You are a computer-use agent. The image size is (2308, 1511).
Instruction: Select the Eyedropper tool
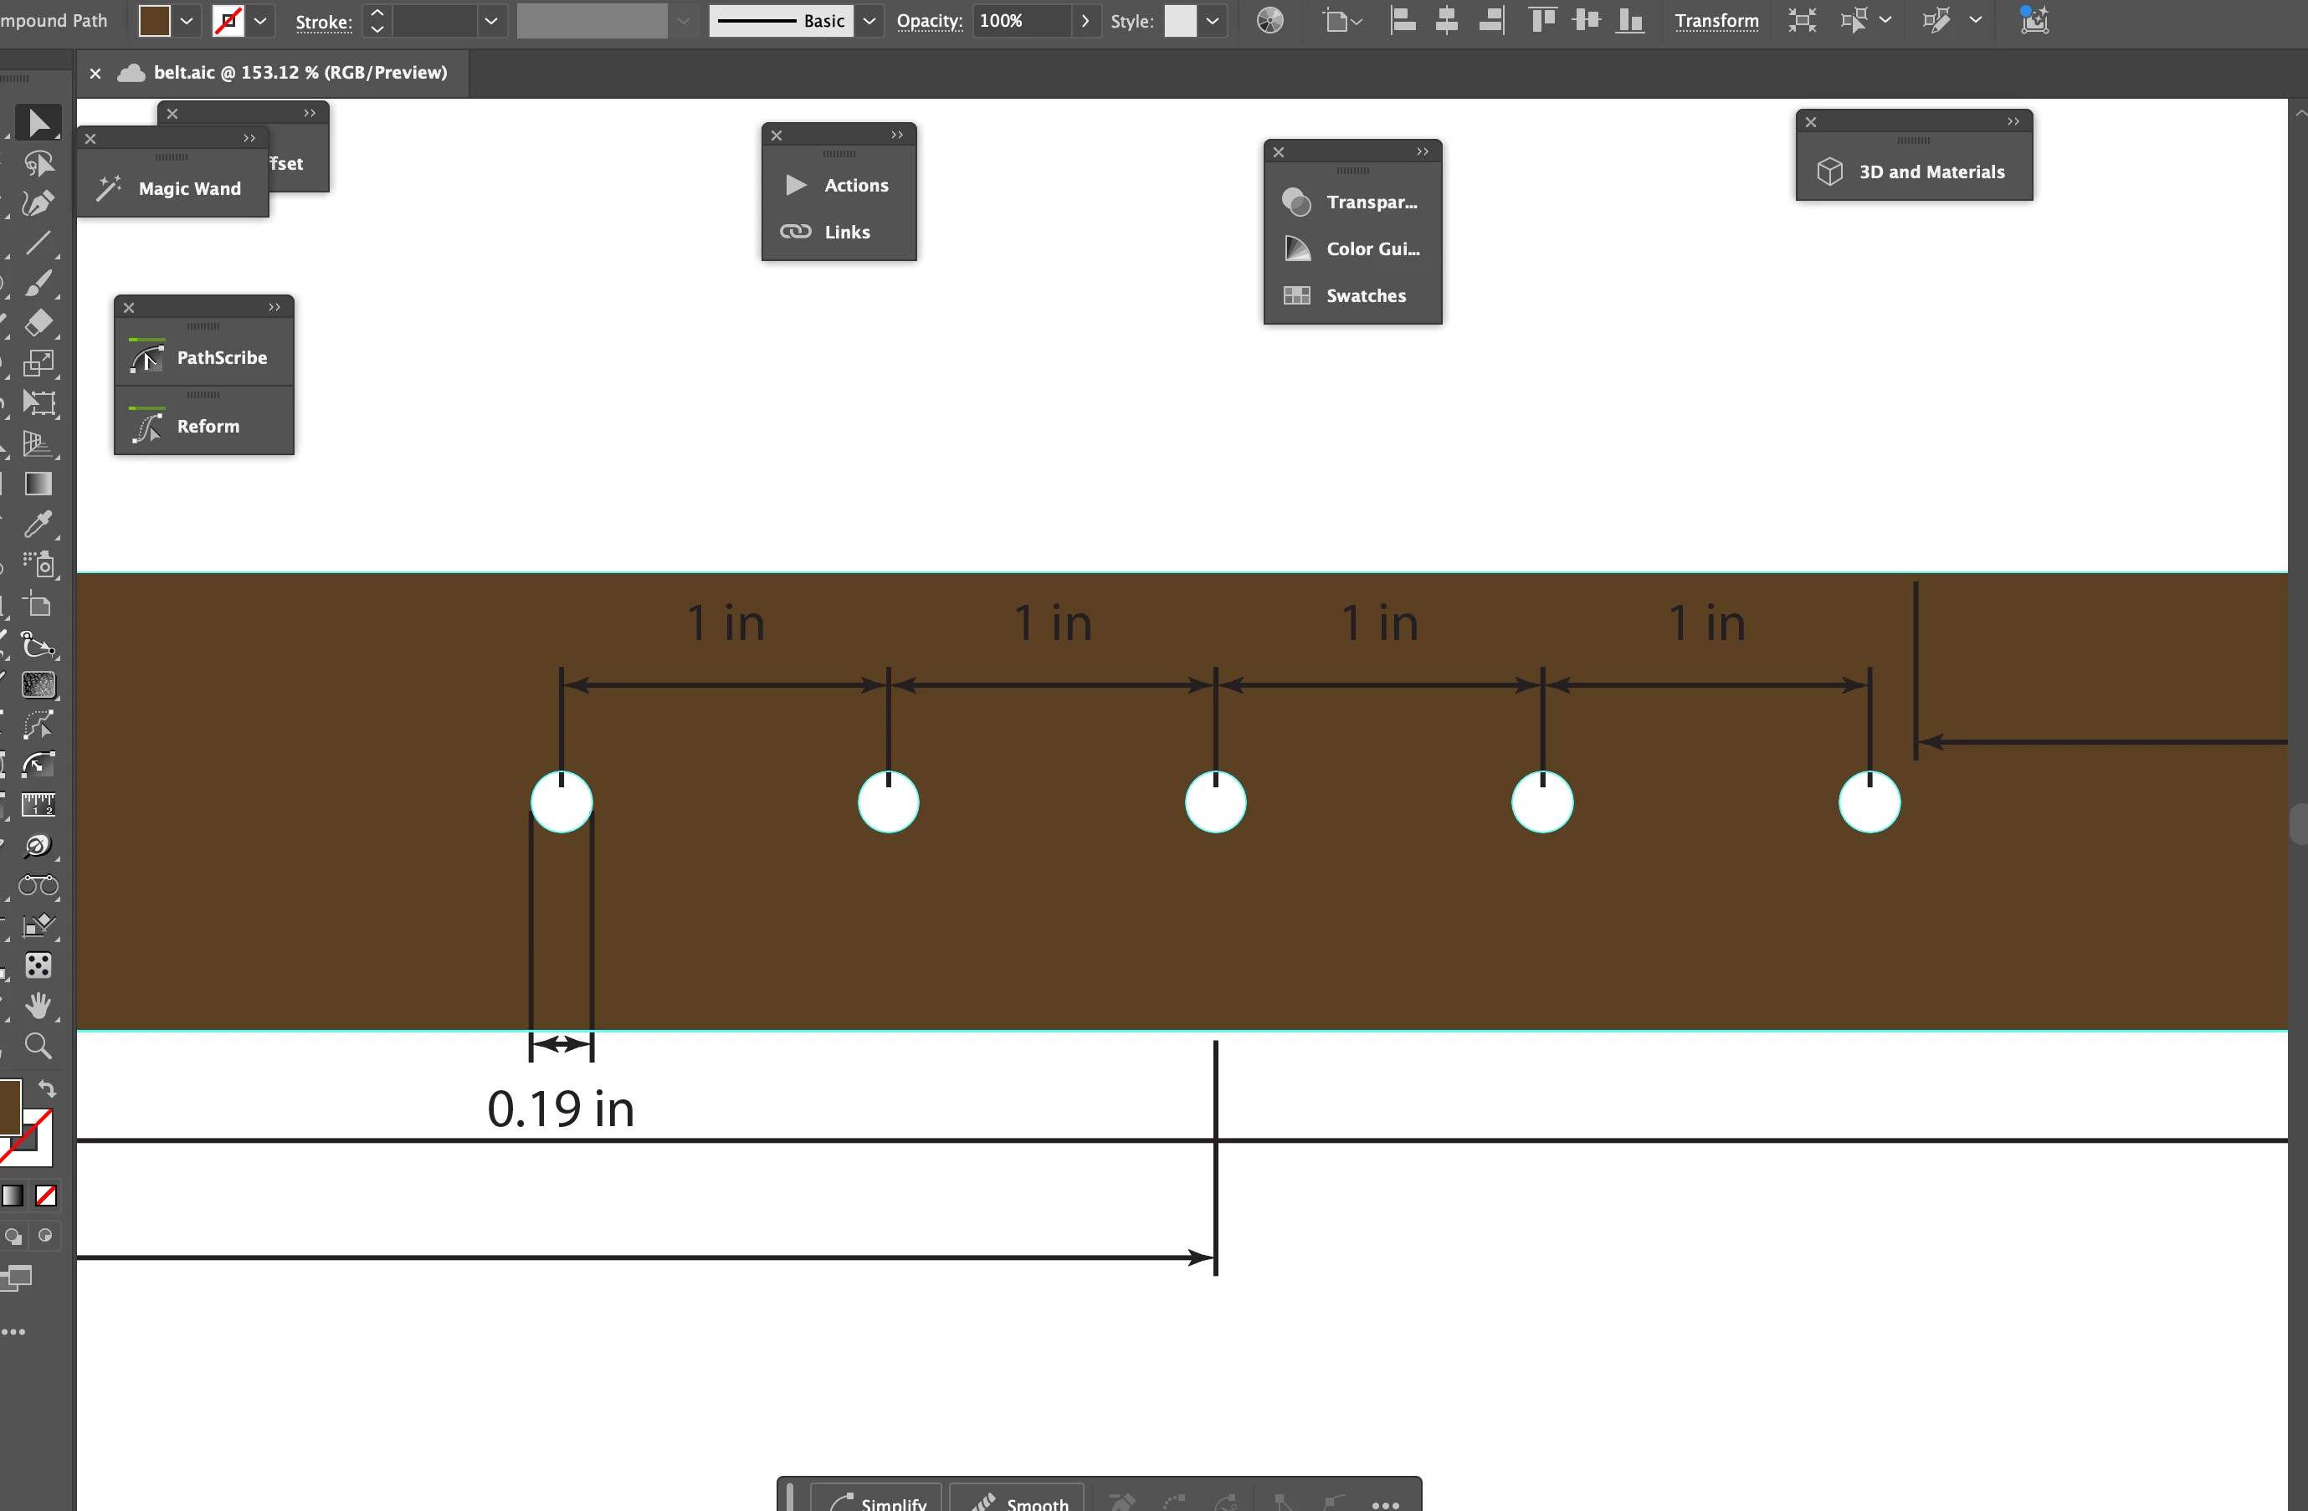point(38,525)
